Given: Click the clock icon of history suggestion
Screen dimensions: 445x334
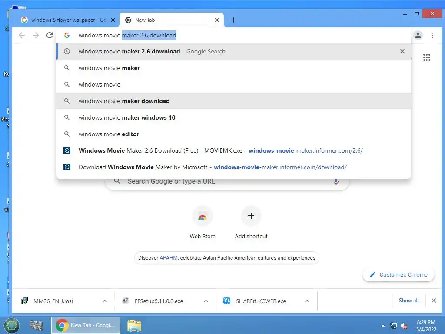Looking at the screenshot, I should [66, 51].
